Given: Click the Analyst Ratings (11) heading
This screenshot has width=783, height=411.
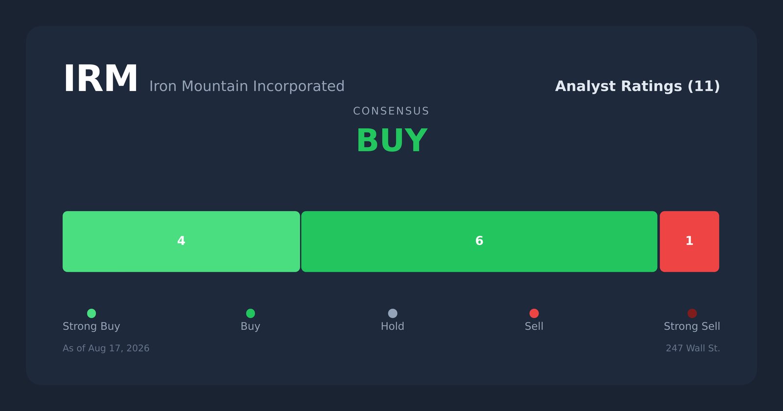Looking at the screenshot, I should click(637, 86).
